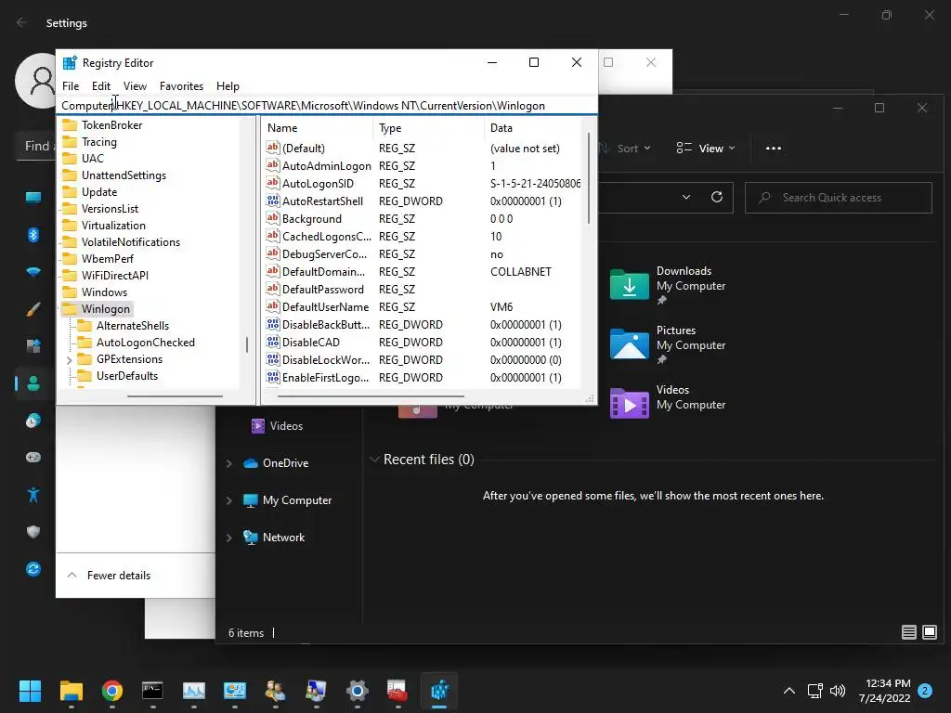The height and width of the screenshot is (713, 951).
Task: Open the Downloads folder icon
Action: [629, 284]
